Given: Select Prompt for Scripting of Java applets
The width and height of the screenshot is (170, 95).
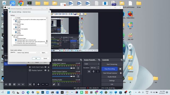Looking at the screenshot, I should 16,34.
